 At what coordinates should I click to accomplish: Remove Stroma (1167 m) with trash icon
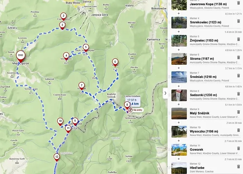[238, 57]
